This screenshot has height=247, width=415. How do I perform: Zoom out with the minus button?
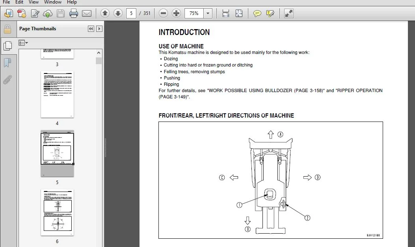coord(163,13)
